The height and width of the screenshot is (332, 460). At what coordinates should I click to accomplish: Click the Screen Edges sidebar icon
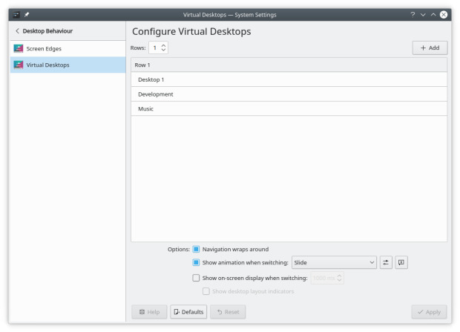19,48
